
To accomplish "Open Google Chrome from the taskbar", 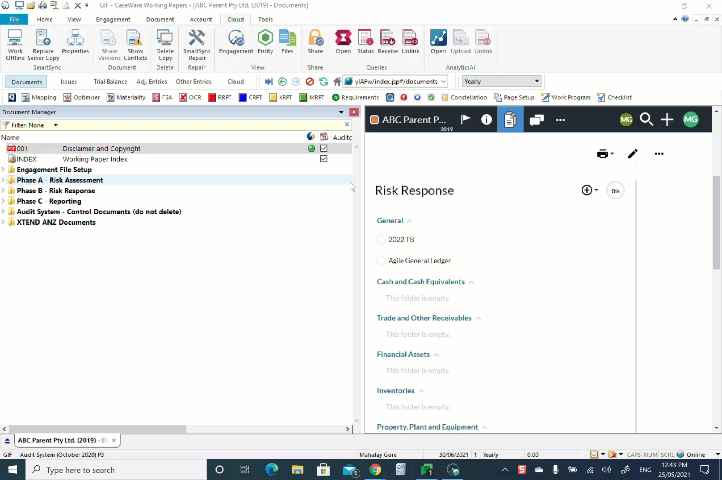I will [375, 470].
